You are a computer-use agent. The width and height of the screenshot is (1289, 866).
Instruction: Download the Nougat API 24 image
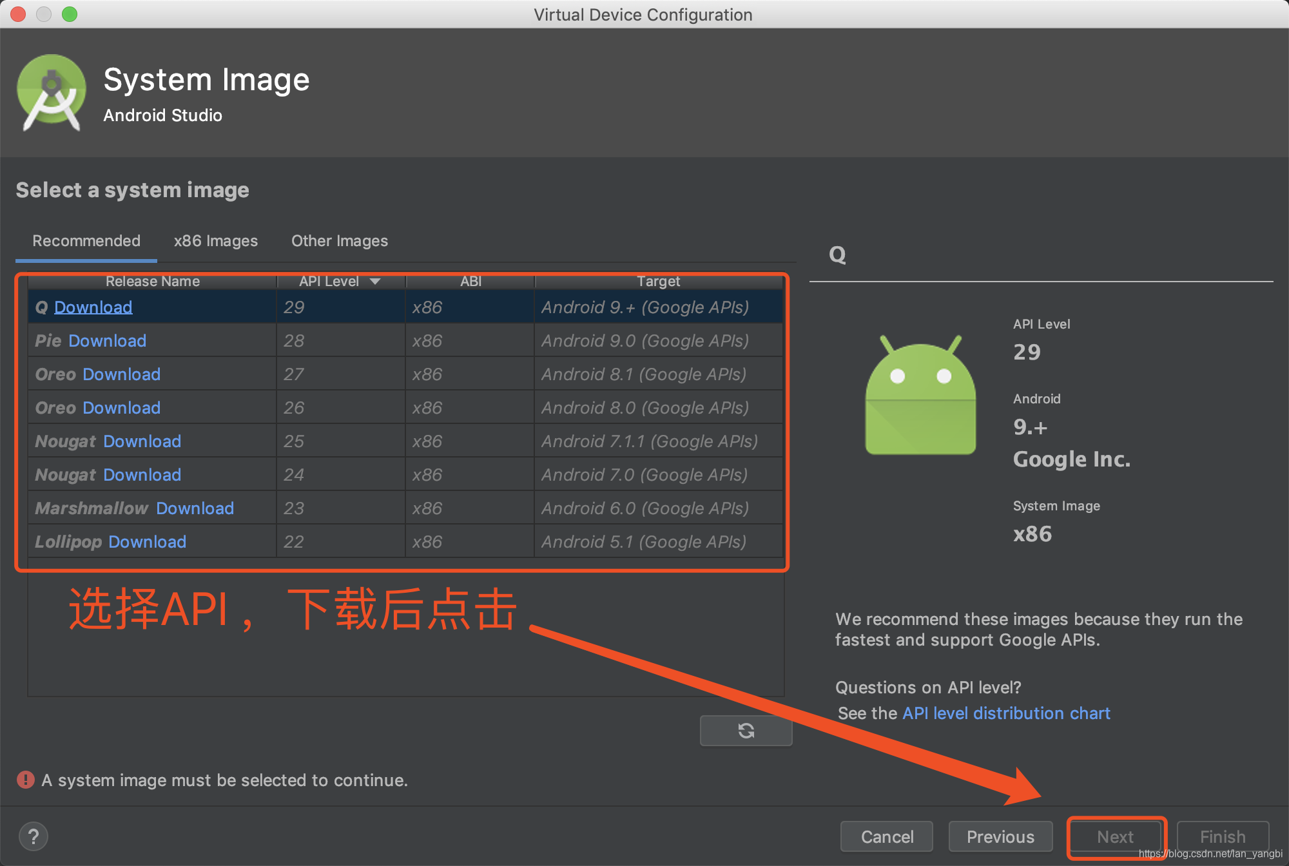tap(142, 475)
